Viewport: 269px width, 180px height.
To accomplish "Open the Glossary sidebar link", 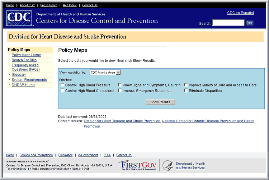I will click(19, 75).
